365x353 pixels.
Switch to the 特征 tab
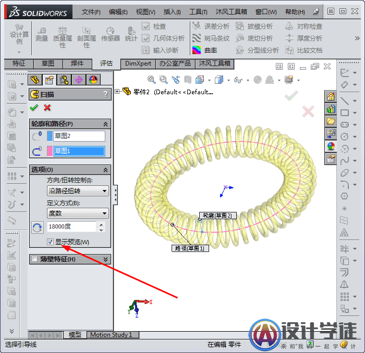(x=19, y=64)
